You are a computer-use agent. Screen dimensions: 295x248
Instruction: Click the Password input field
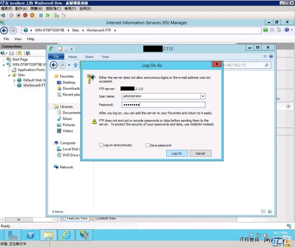(163, 105)
